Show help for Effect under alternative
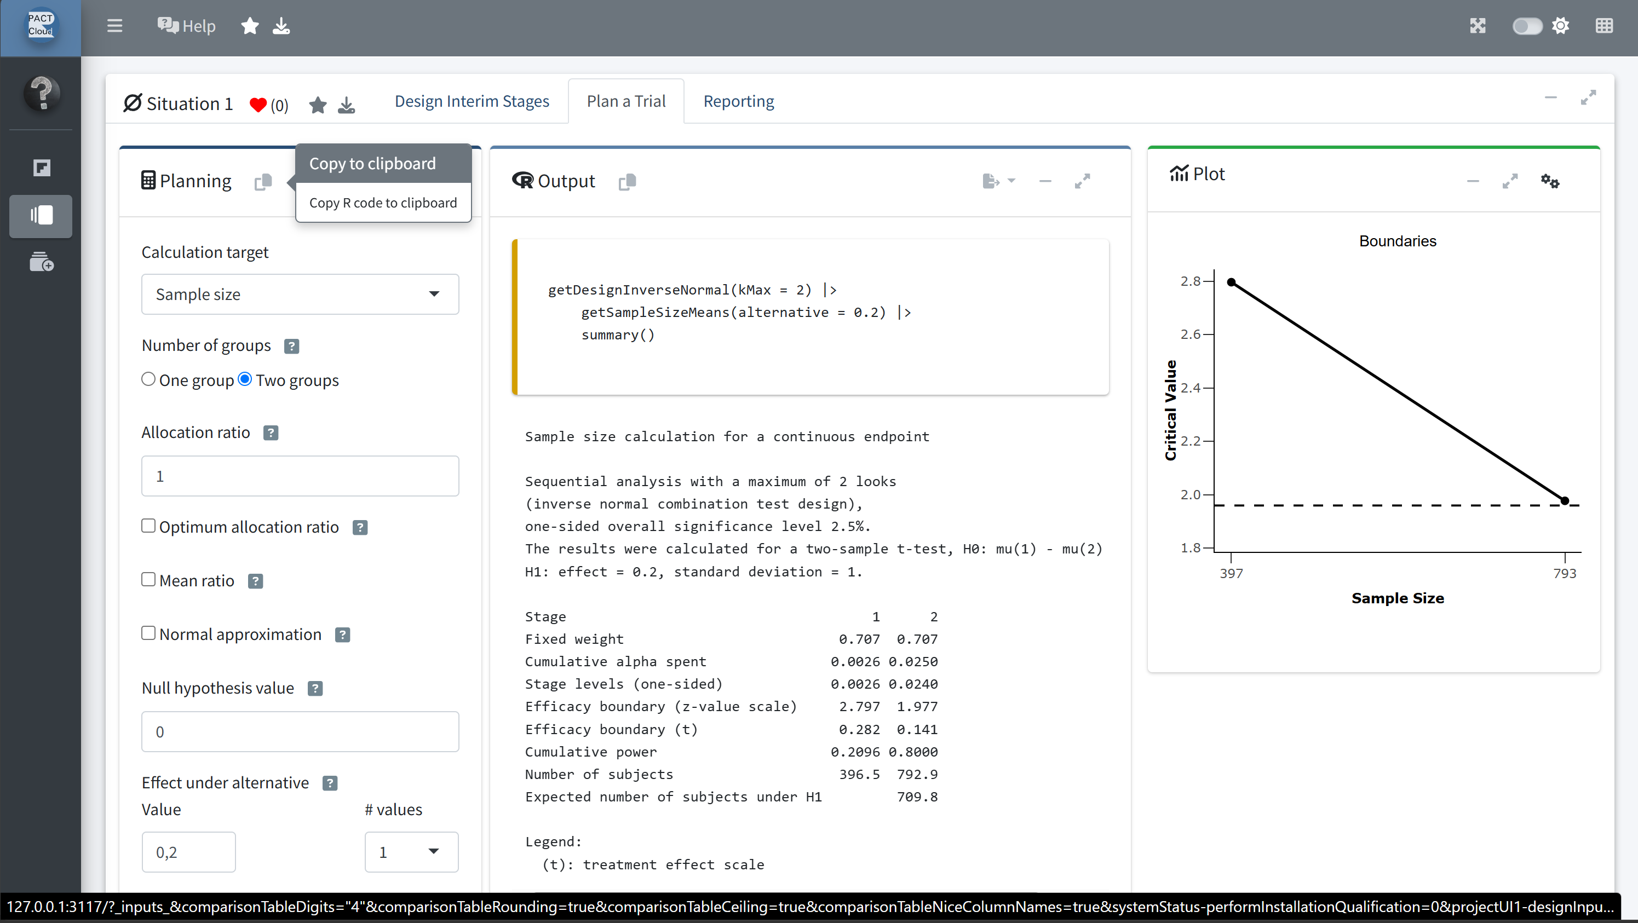 pos(329,783)
